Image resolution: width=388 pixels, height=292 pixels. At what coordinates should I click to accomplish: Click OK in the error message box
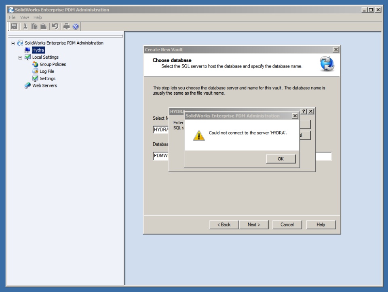point(281,159)
